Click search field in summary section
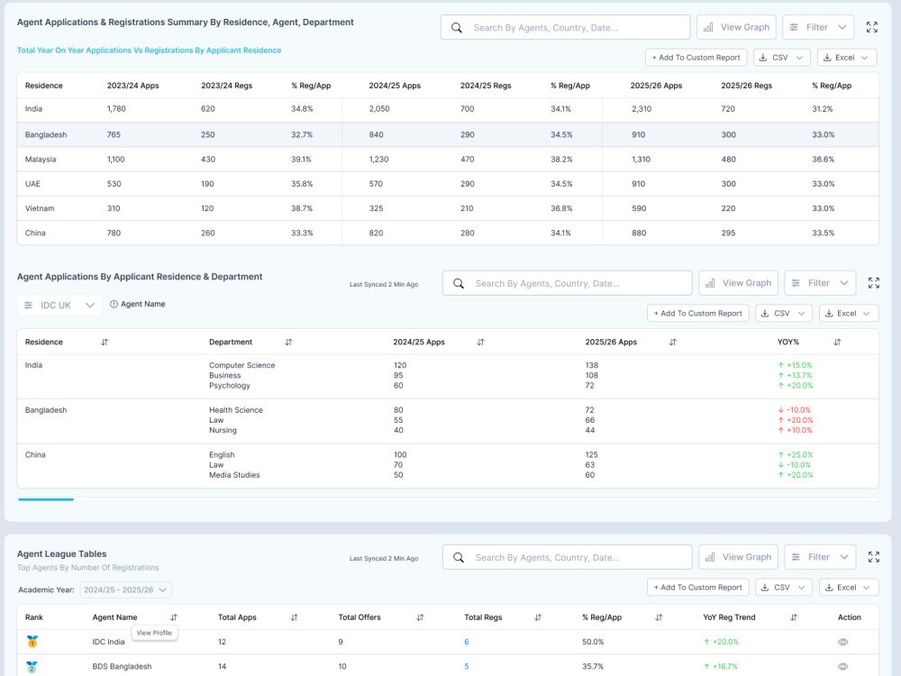This screenshot has height=676, width=901. point(566,27)
